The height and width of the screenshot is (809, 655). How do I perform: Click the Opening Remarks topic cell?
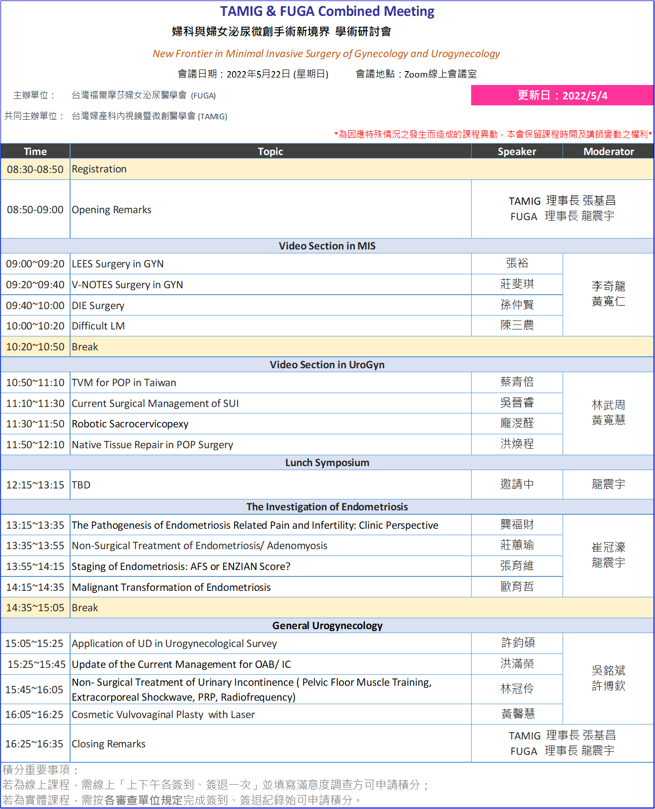[112, 210]
